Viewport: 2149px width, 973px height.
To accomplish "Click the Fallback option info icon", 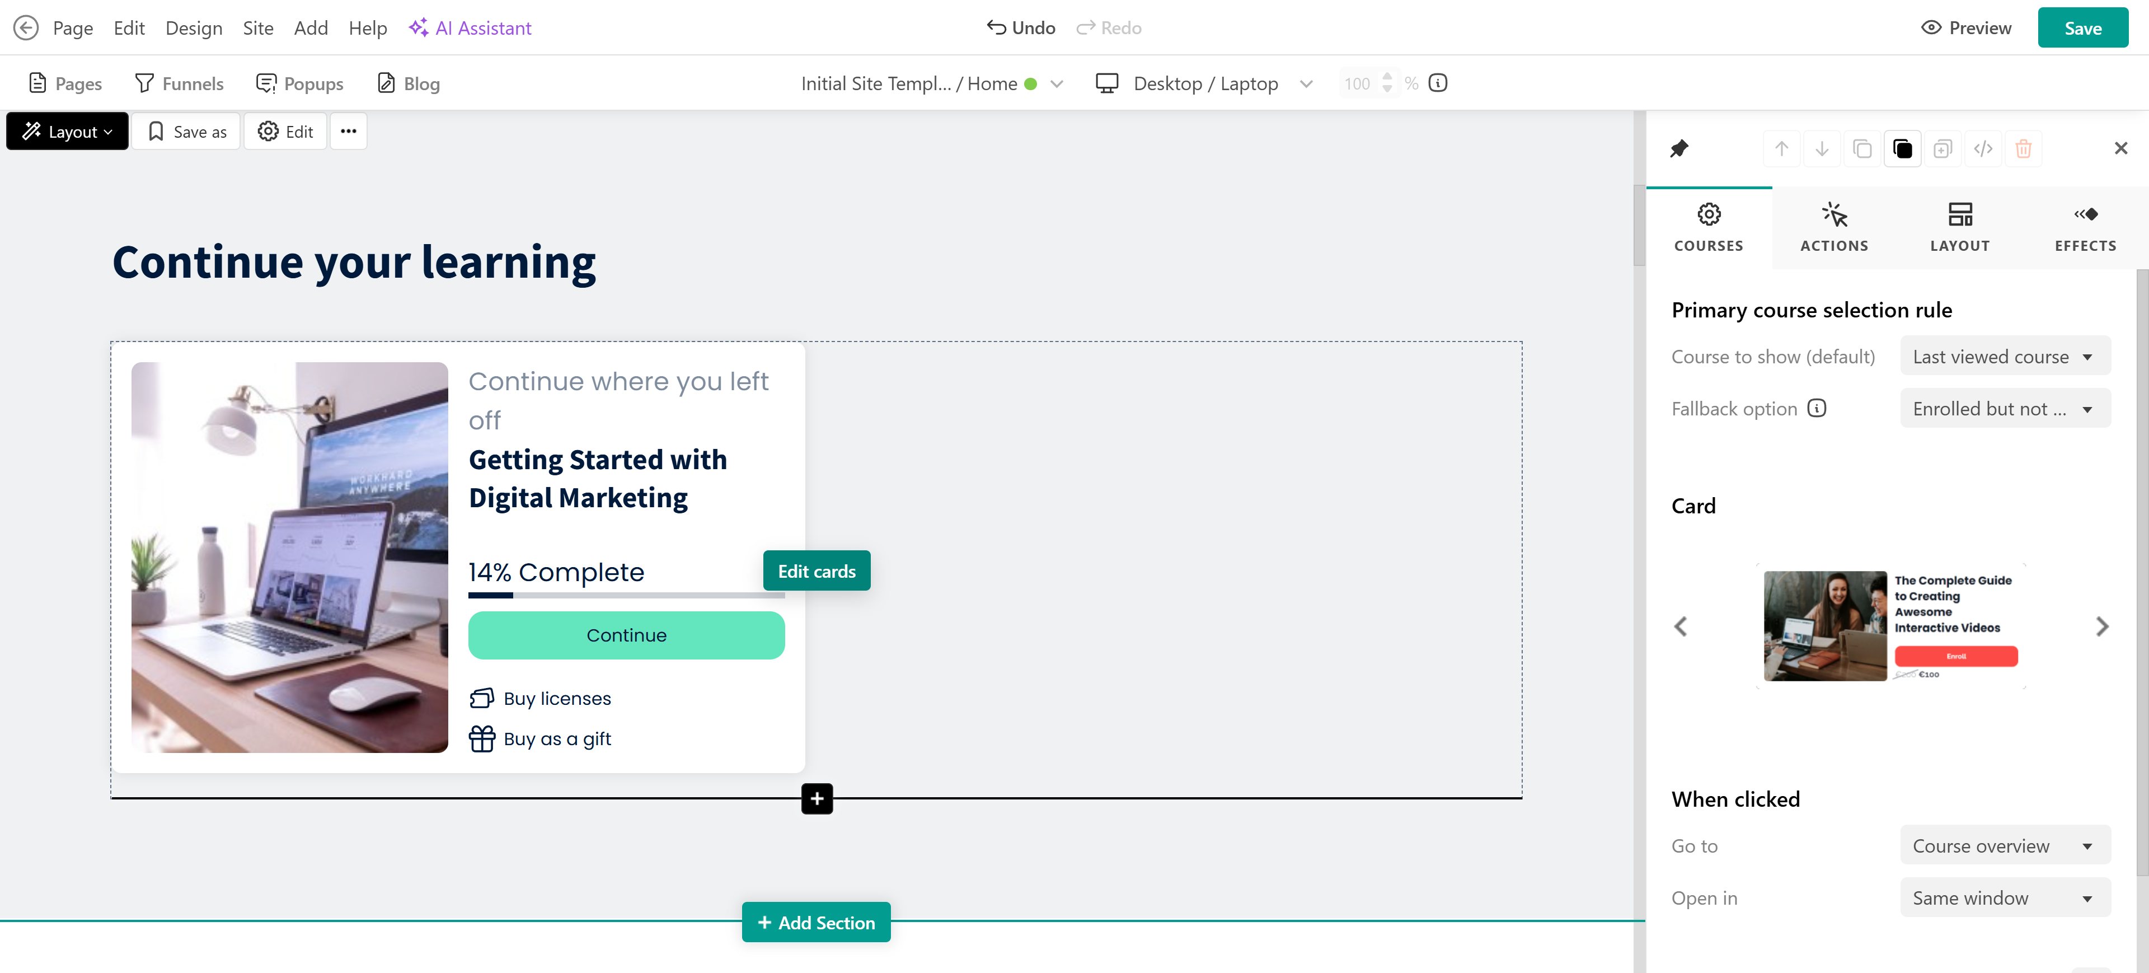I will [x=1816, y=408].
